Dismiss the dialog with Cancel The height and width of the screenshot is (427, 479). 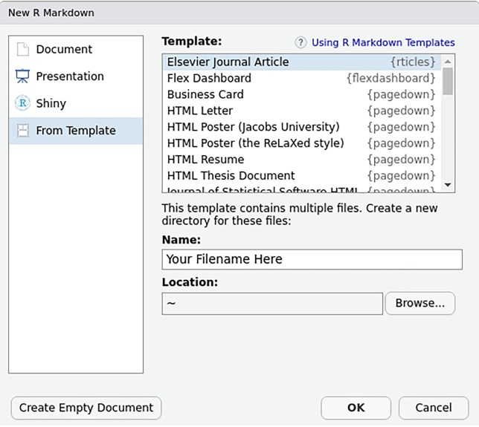click(434, 408)
